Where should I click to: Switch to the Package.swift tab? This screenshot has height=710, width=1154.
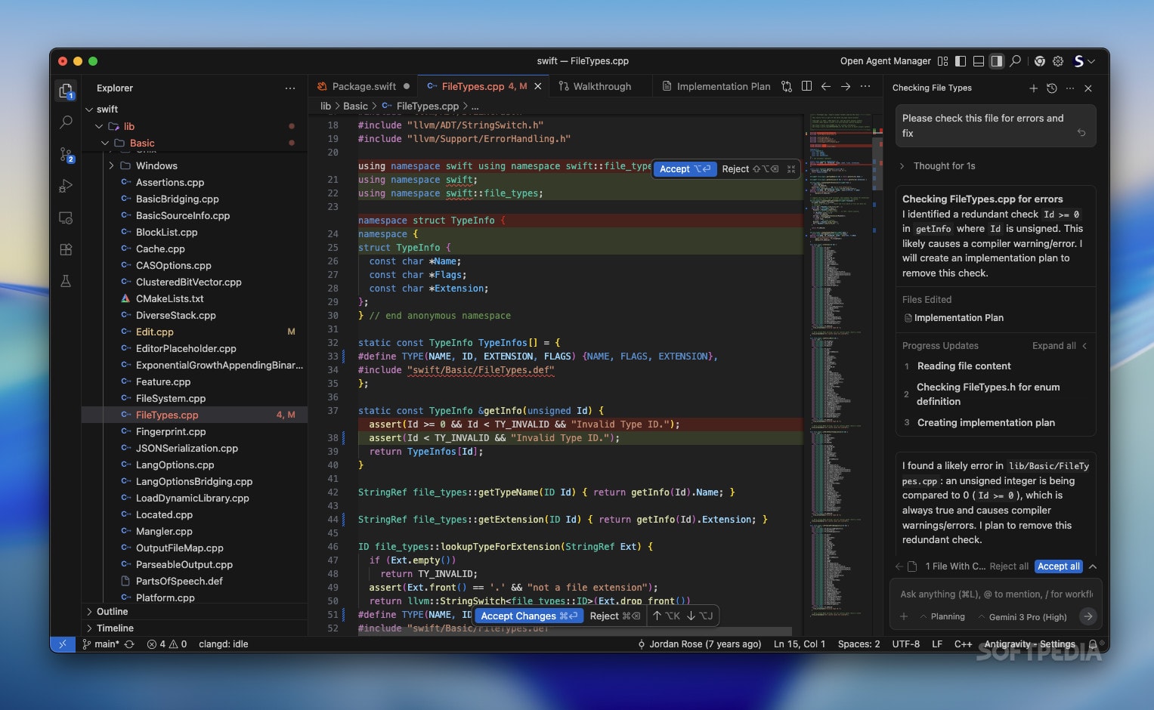(364, 86)
